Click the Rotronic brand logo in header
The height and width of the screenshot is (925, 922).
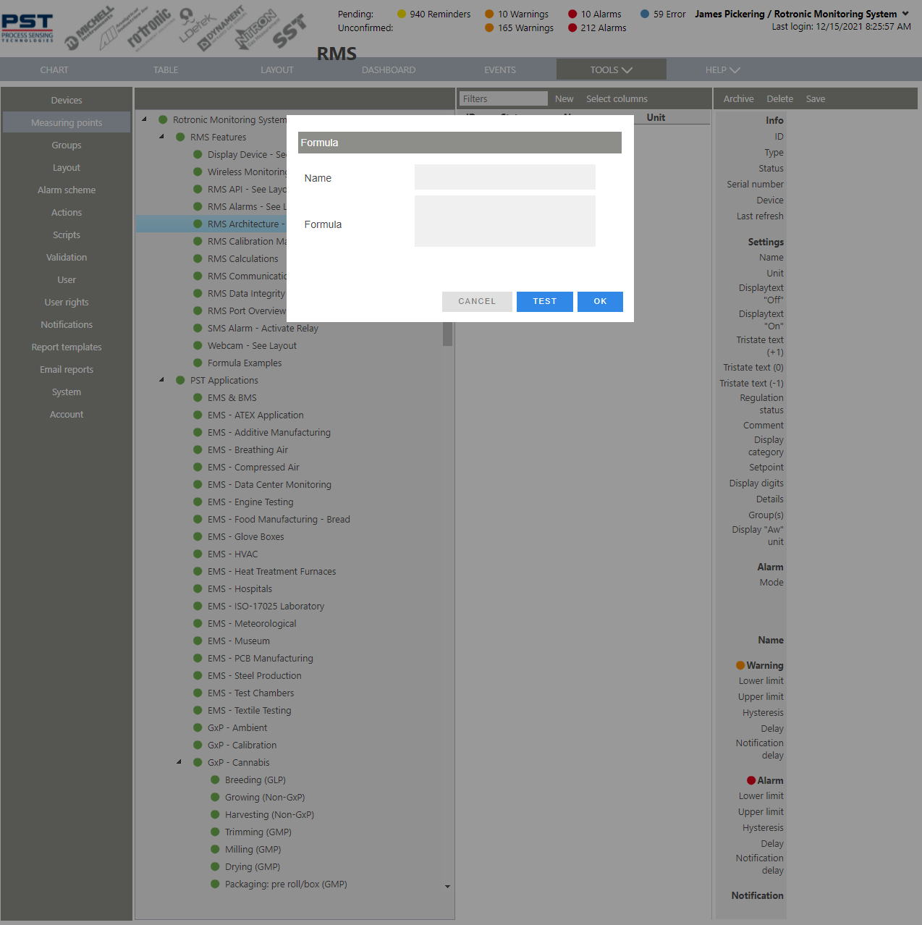tap(149, 29)
